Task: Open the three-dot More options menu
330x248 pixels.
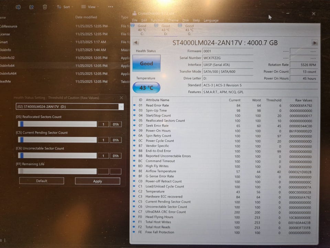Action: pos(110,7)
